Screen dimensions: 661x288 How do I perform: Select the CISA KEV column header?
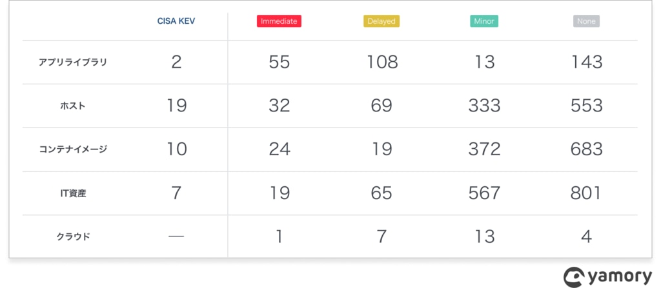(176, 21)
